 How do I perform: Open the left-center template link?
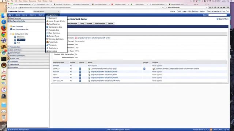pos(94,38)
